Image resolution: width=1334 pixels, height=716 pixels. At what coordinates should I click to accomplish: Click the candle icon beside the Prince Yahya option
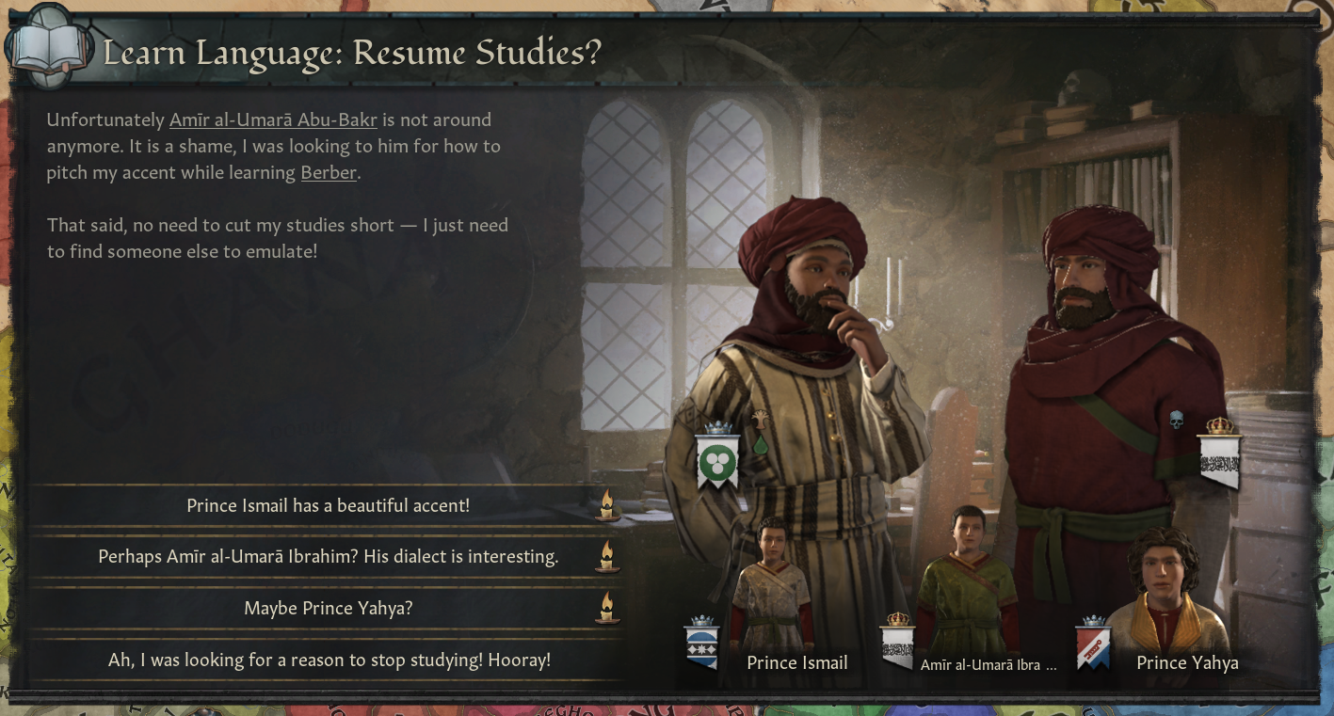coord(607,608)
